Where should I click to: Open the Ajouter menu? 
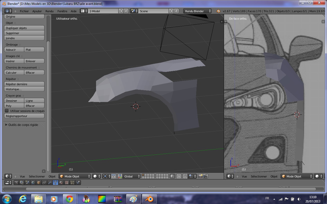tap(37, 11)
